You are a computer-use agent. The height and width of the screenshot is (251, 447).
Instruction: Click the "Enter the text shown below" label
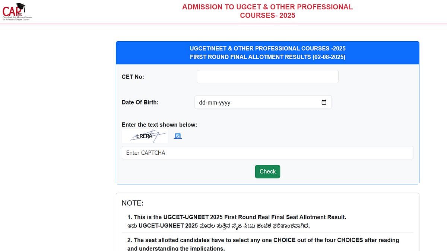[159, 125]
